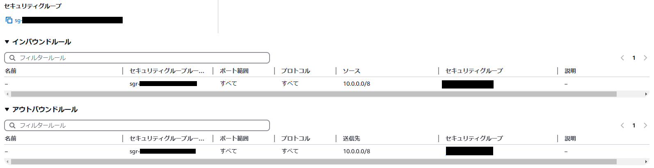Go to previous page of outbound rules
Screen dimensions: 654x168
point(622,125)
